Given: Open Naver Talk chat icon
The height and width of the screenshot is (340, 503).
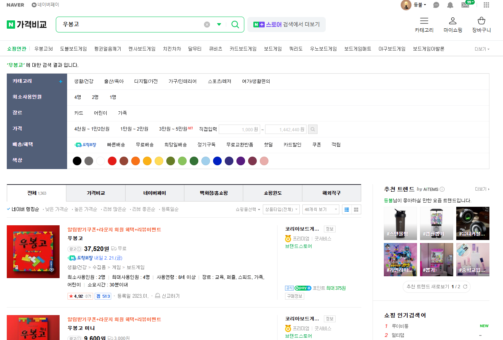Looking at the screenshot, I should [x=436, y=5].
